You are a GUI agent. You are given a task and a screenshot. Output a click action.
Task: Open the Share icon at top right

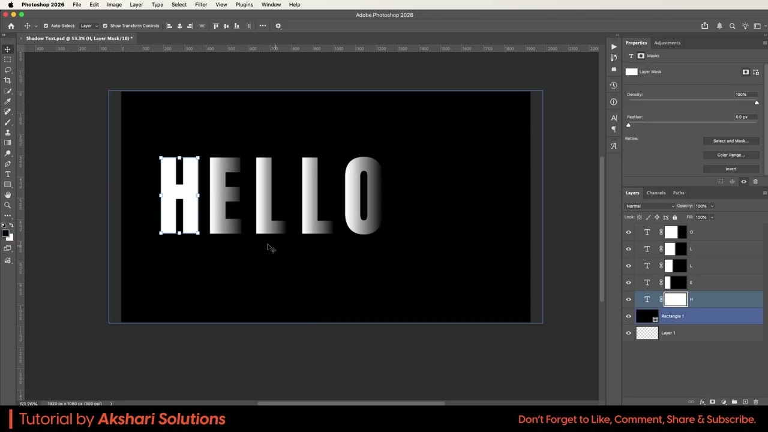tap(705, 26)
